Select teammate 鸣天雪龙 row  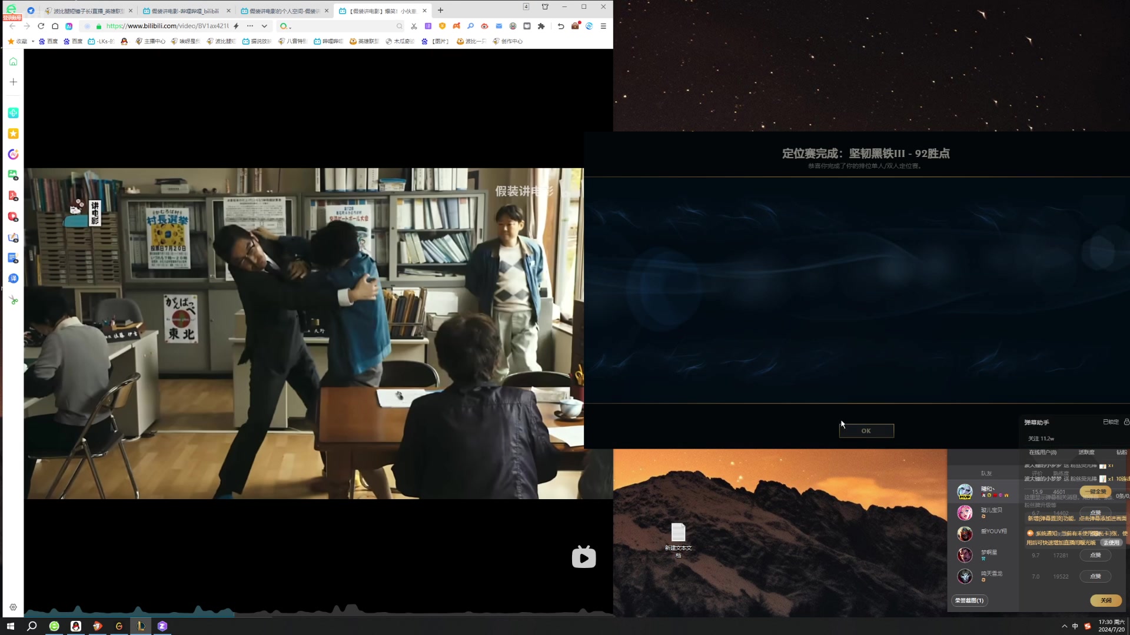[x=983, y=576]
